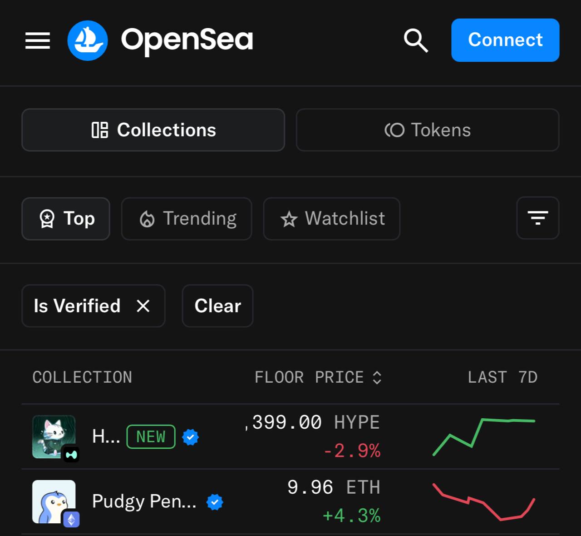Click the Hyperliquid chain badge on cat thumbnail
Screen dimensions: 581x536
tap(71, 454)
